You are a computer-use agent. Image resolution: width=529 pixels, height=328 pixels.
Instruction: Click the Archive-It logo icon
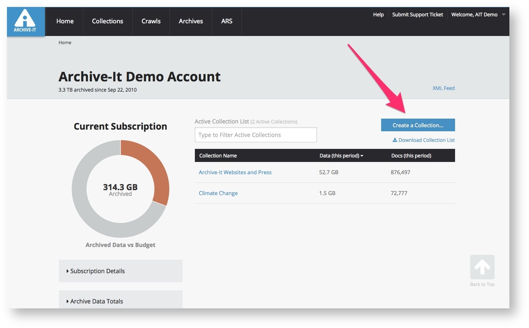pyautogui.click(x=26, y=21)
